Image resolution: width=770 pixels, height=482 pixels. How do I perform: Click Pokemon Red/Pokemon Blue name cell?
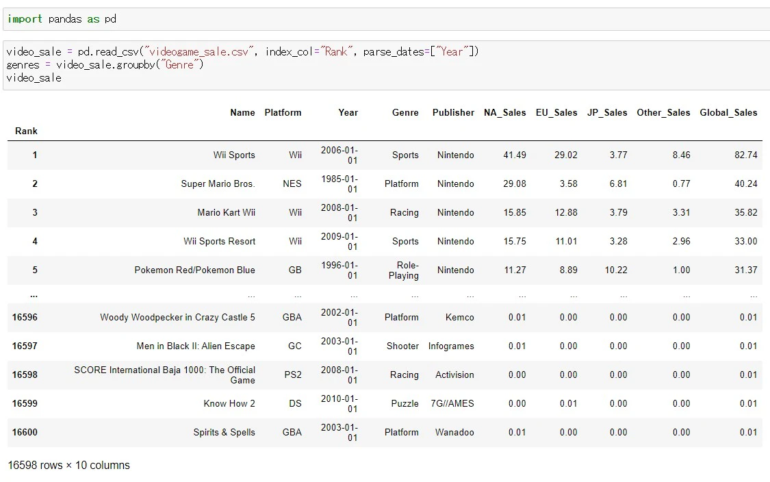(x=195, y=270)
